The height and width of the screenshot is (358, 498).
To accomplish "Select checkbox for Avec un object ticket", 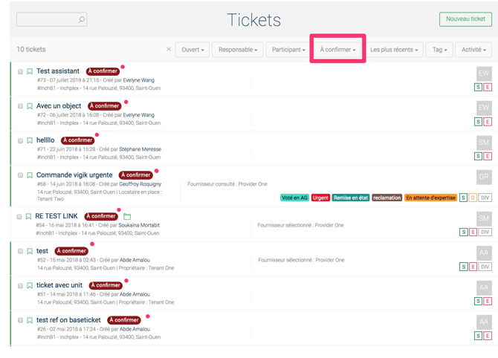I will (x=20, y=106).
